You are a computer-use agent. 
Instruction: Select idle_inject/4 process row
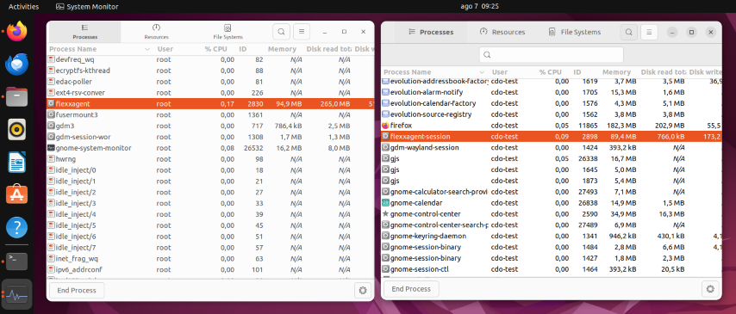[210, 214]
